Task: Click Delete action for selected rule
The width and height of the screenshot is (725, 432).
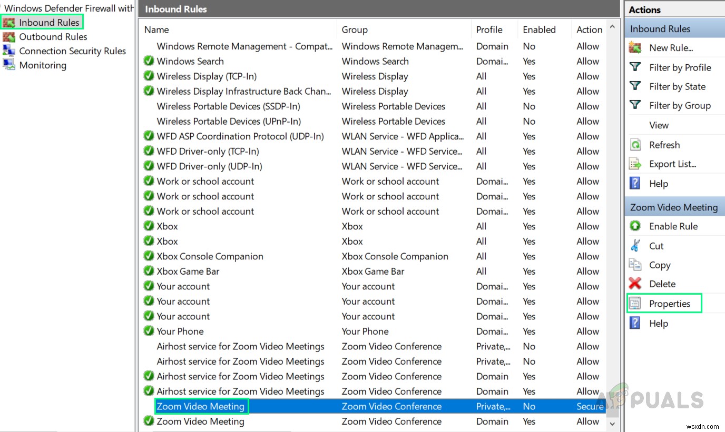Action: pyautogui.click(x=662, y=284)
